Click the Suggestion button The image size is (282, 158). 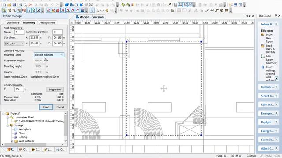pos(55,90)
